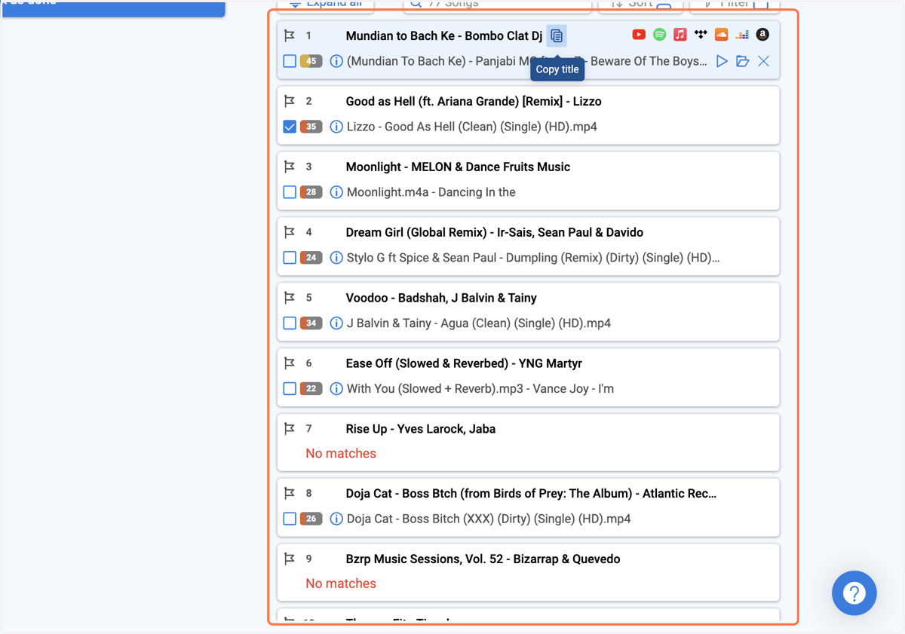
Task: Check the J Balvin Agua match checkbox
Action: [x=290, y=323]
